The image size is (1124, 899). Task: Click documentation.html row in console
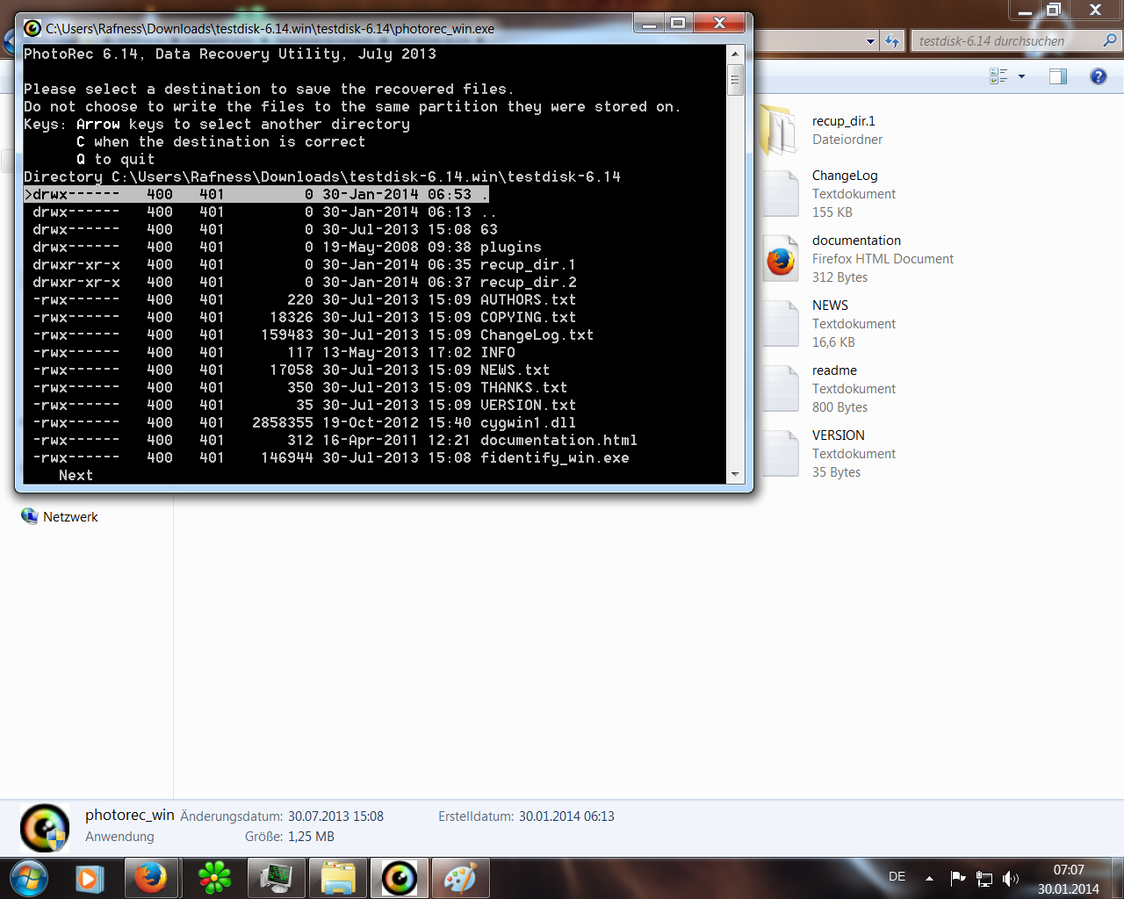tap(335, 440)
